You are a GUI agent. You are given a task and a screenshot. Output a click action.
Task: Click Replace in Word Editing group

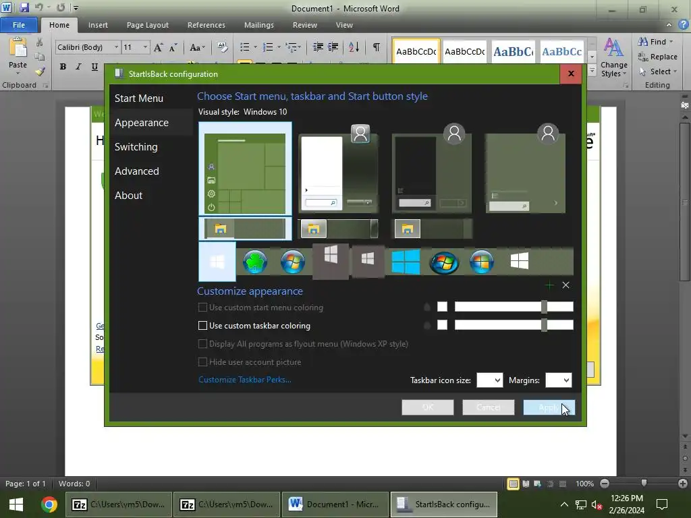click(x=657, y=57)
